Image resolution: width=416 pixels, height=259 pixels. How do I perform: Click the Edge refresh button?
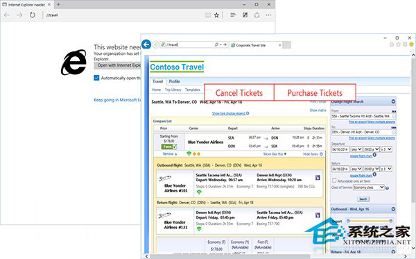click(33, 15)
